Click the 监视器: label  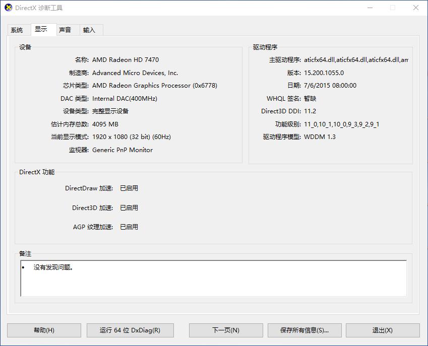coord(79,150)
